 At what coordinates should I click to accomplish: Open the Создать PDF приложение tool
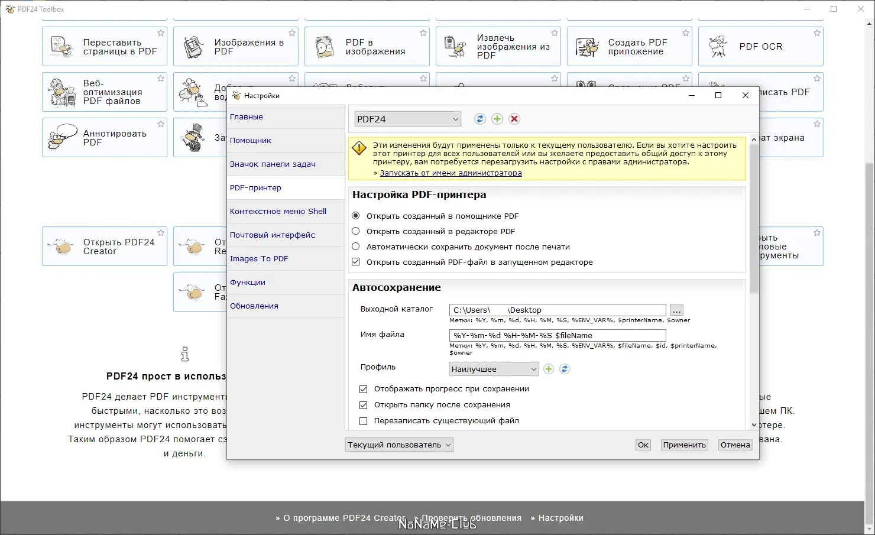[630, 47]
